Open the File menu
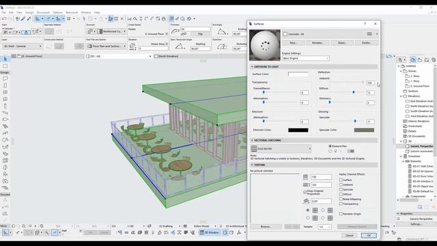This screenshot has height=246, width=437. (x=3, y=12)
